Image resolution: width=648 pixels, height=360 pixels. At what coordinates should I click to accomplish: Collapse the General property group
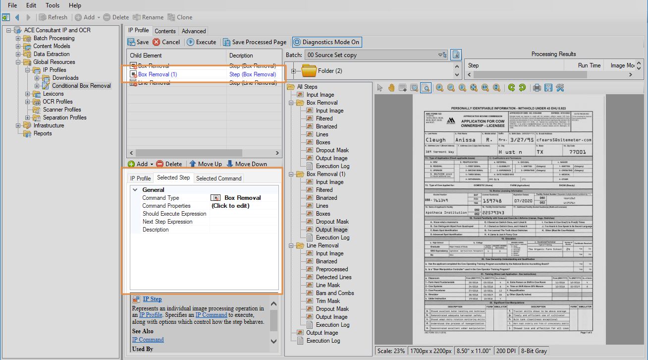pos(135,190)
